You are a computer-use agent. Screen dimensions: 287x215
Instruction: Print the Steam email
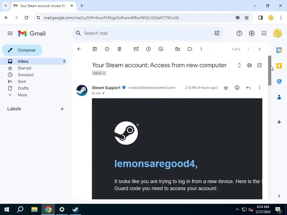(x=249, y=65)
